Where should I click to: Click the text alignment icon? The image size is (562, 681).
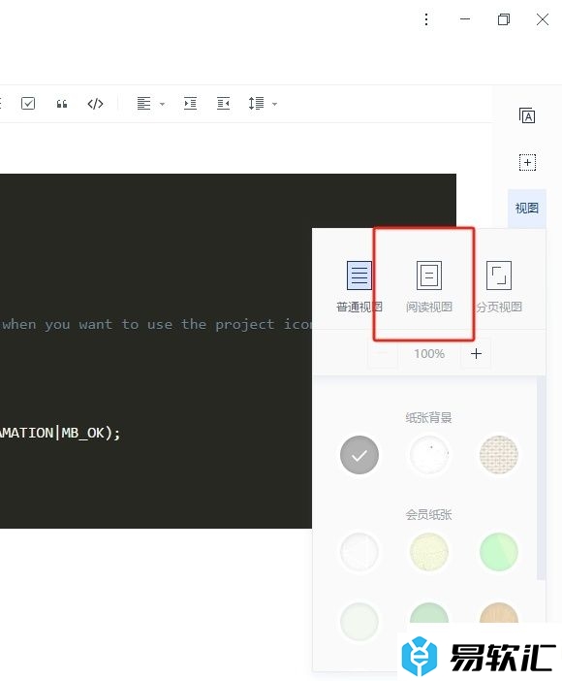[x=143, y=104]
